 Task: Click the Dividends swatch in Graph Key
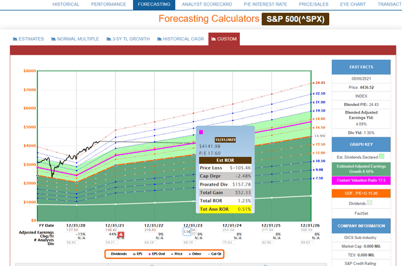click(x=369, y=203)
